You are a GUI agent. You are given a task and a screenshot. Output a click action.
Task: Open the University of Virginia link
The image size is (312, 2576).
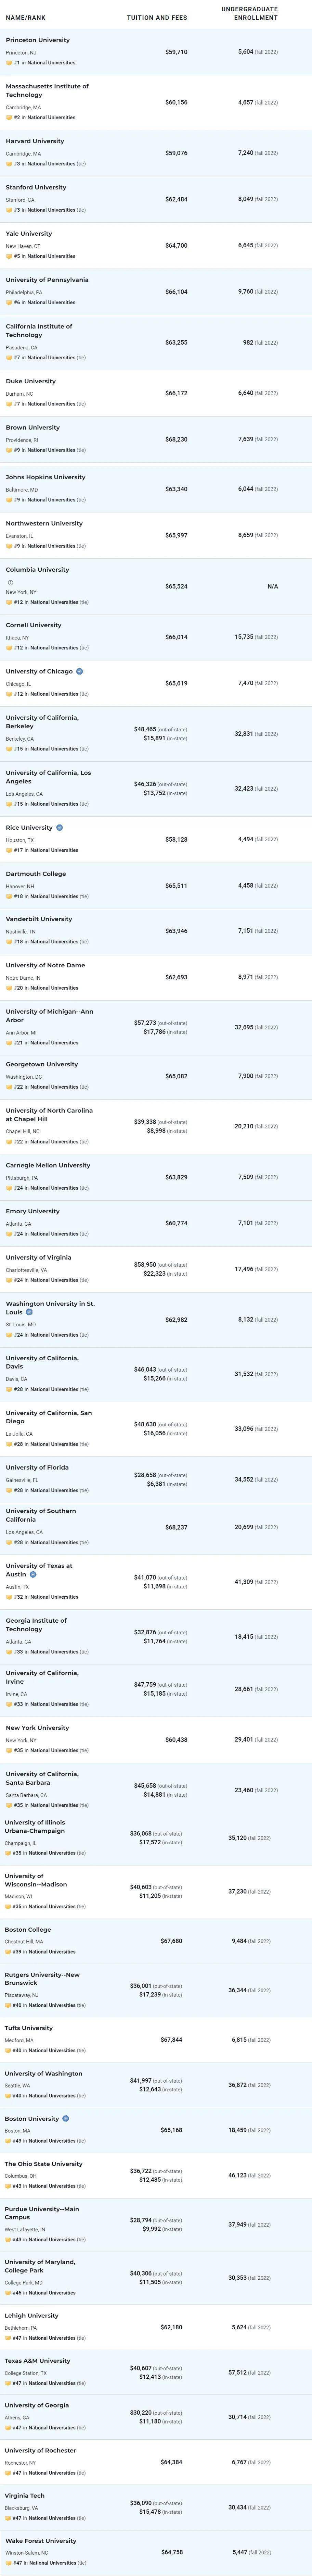click(39, 1257)
